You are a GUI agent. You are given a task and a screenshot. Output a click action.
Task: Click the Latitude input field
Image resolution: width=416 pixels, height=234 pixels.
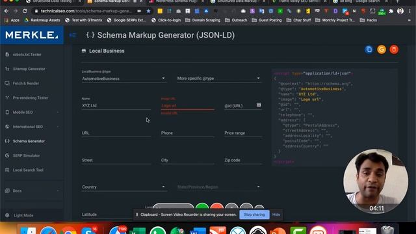(x=107, y=214)
